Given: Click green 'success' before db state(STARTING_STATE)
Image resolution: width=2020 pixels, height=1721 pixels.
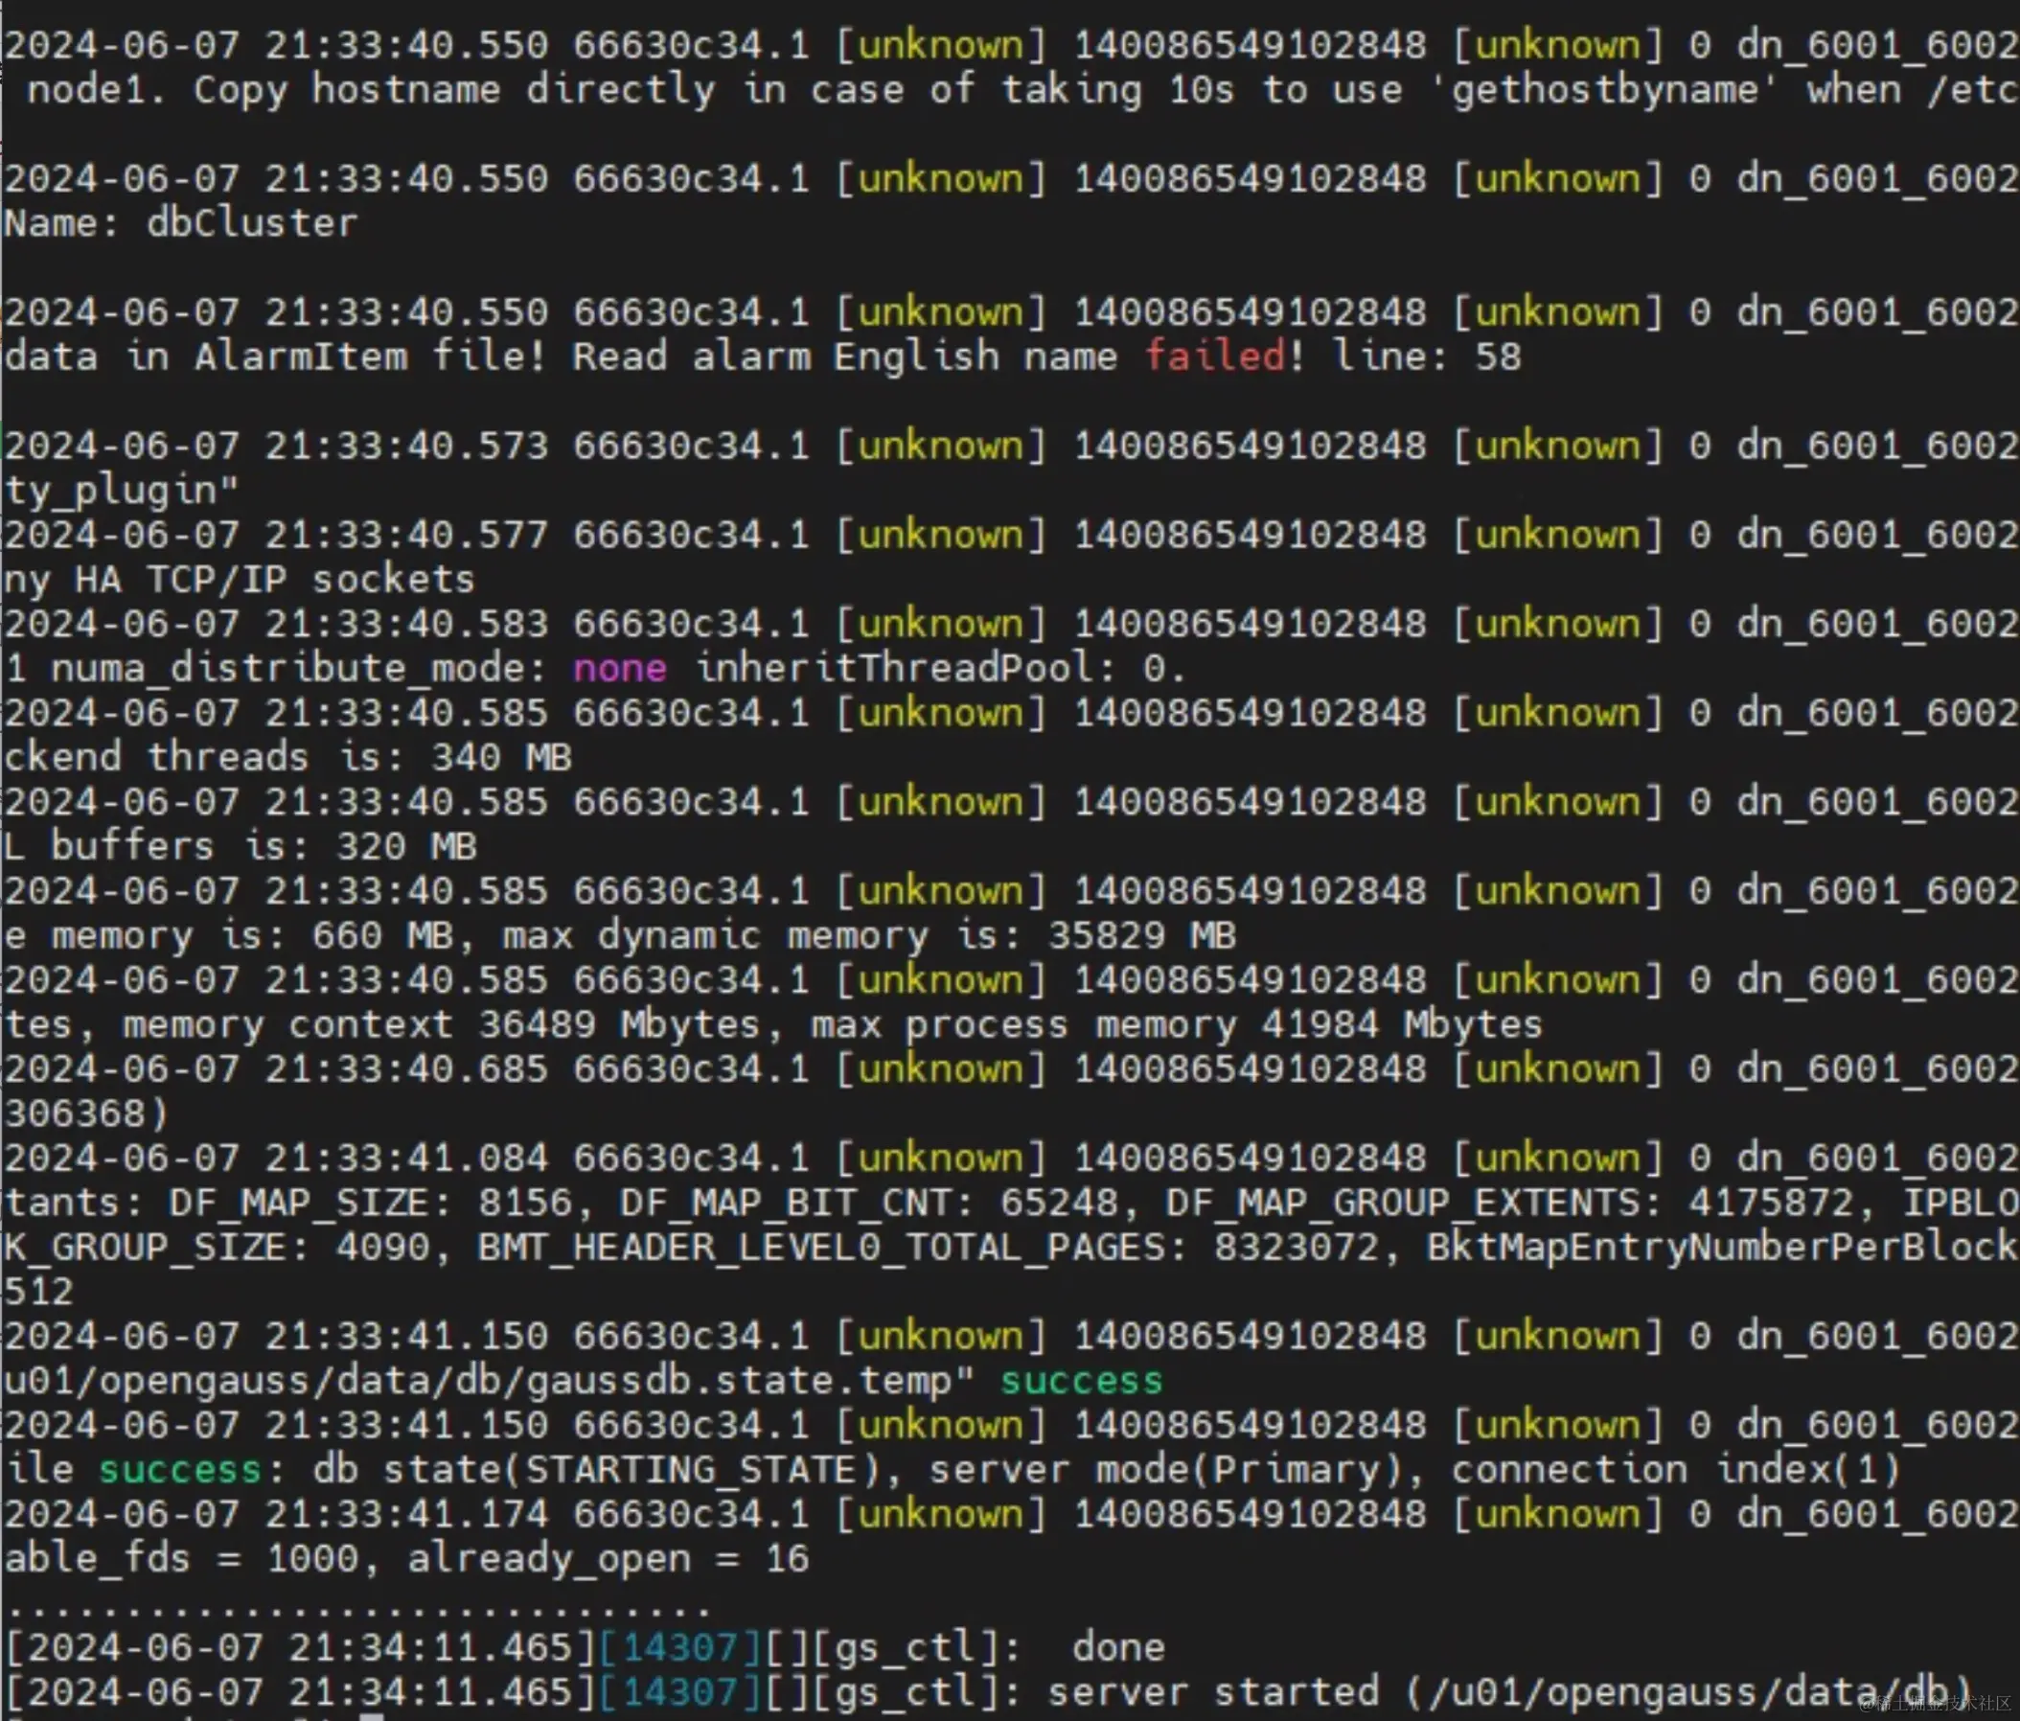Looking at the screenshot, I should click(x=179, y=1469).
